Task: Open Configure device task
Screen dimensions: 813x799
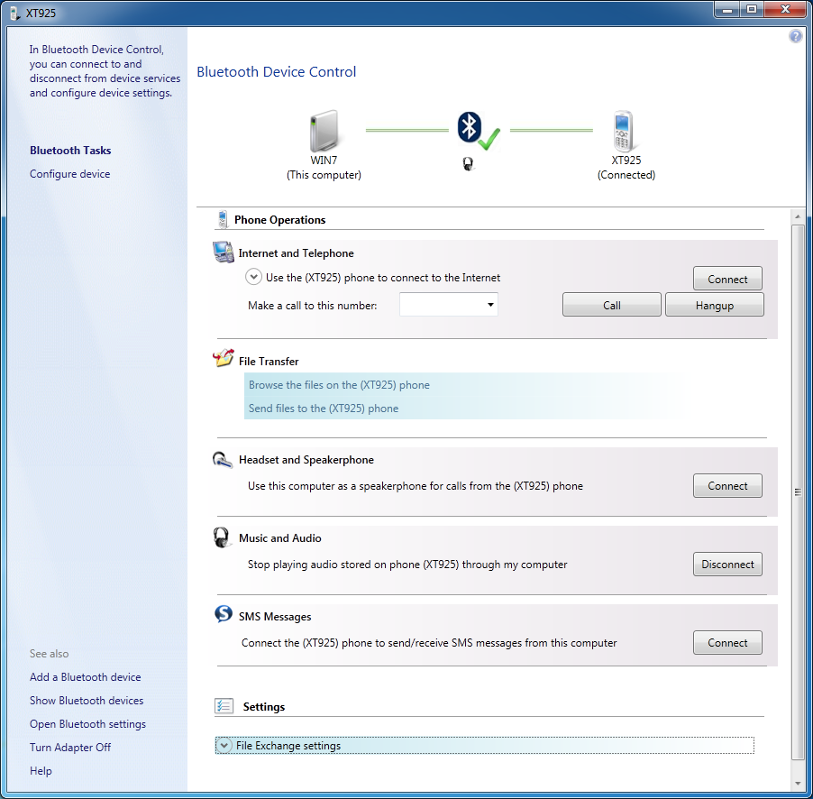Action: tap(70, 174)
